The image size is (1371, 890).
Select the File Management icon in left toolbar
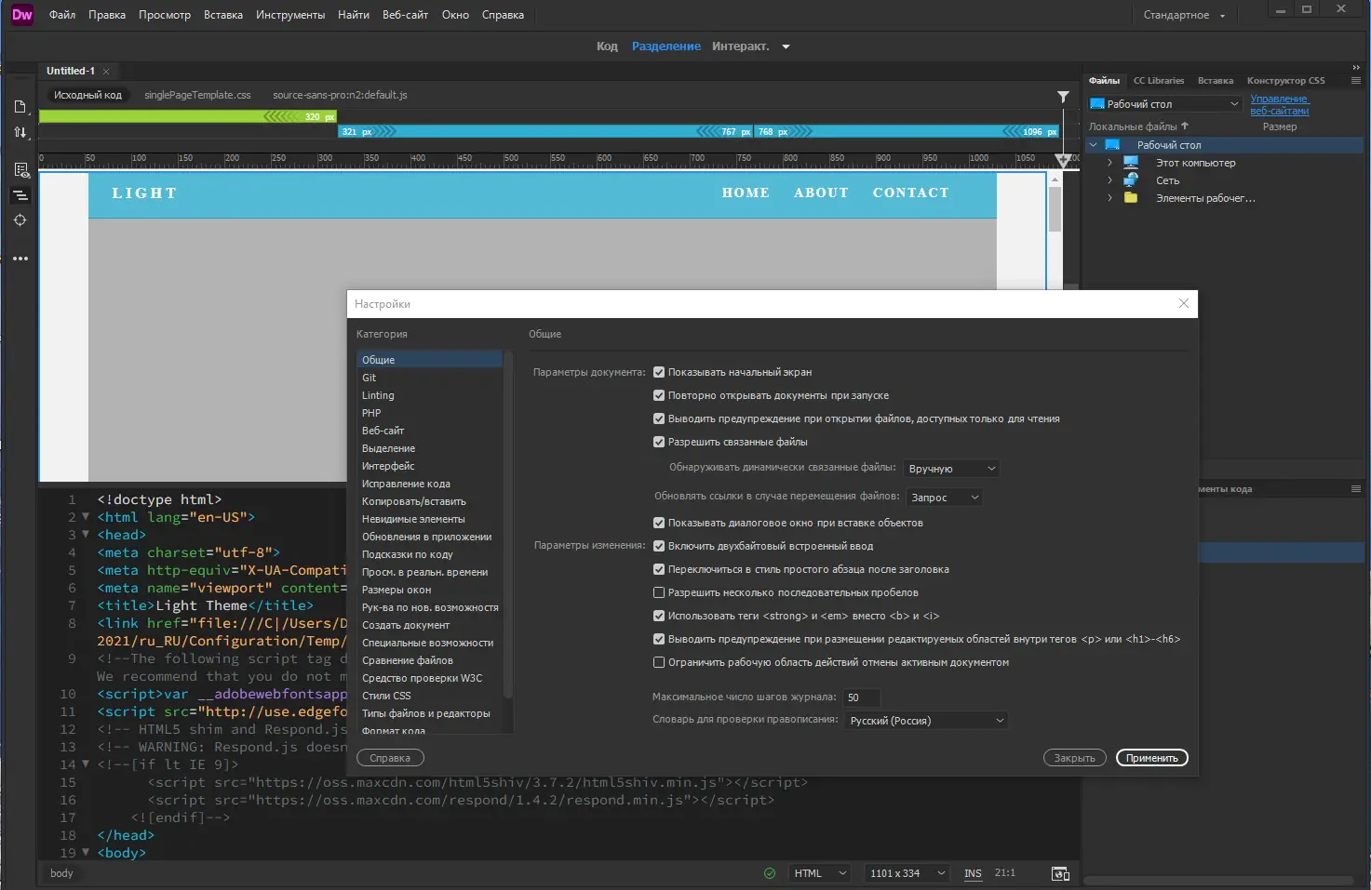(x=20, y=132)
